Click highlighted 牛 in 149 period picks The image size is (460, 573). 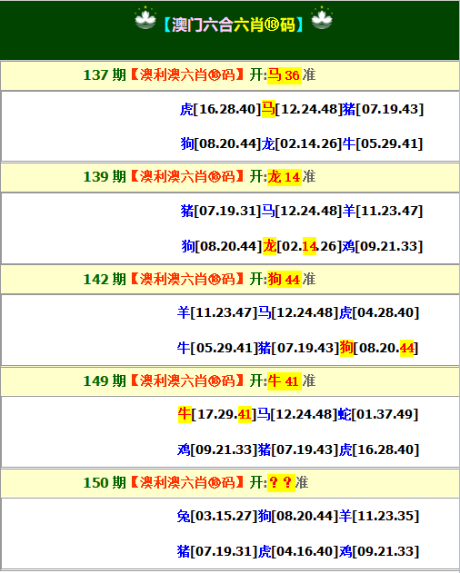(185, 414)
